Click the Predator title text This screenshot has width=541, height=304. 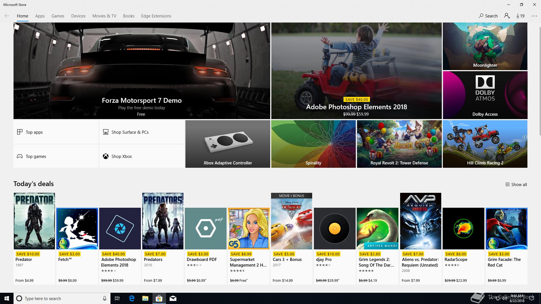(x=24, y=260)
